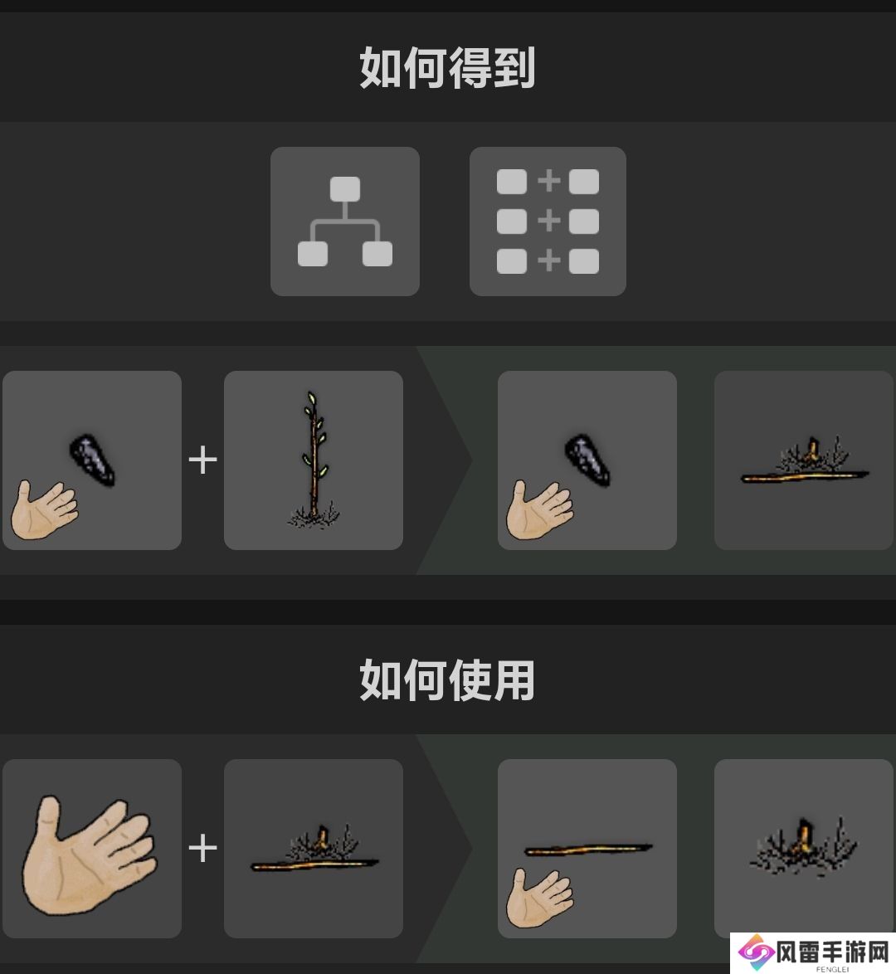Click the 风雷手游网 swirl logo icon
896x974 pixels.
coord(756,952)
